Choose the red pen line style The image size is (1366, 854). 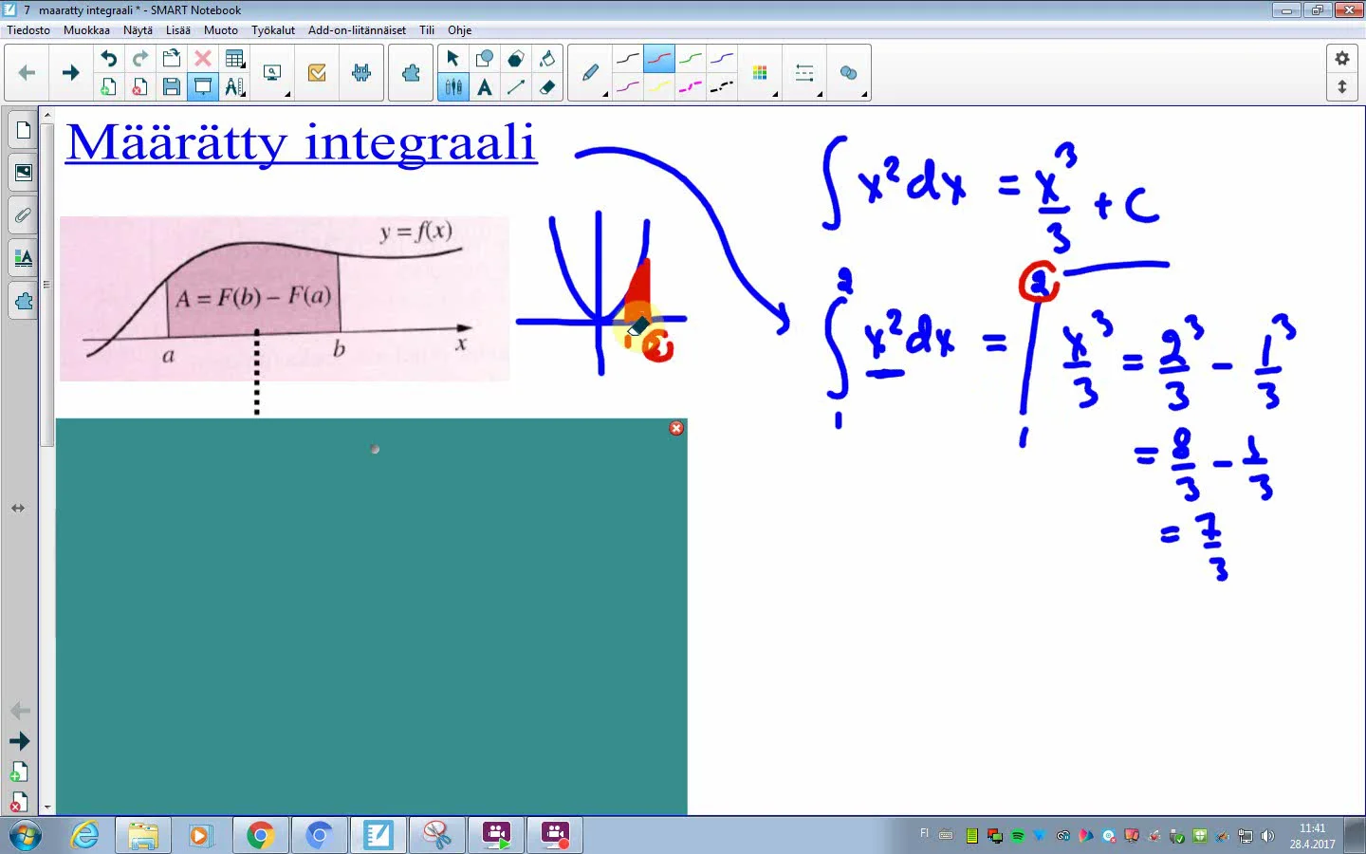click(x=658, y=59)
